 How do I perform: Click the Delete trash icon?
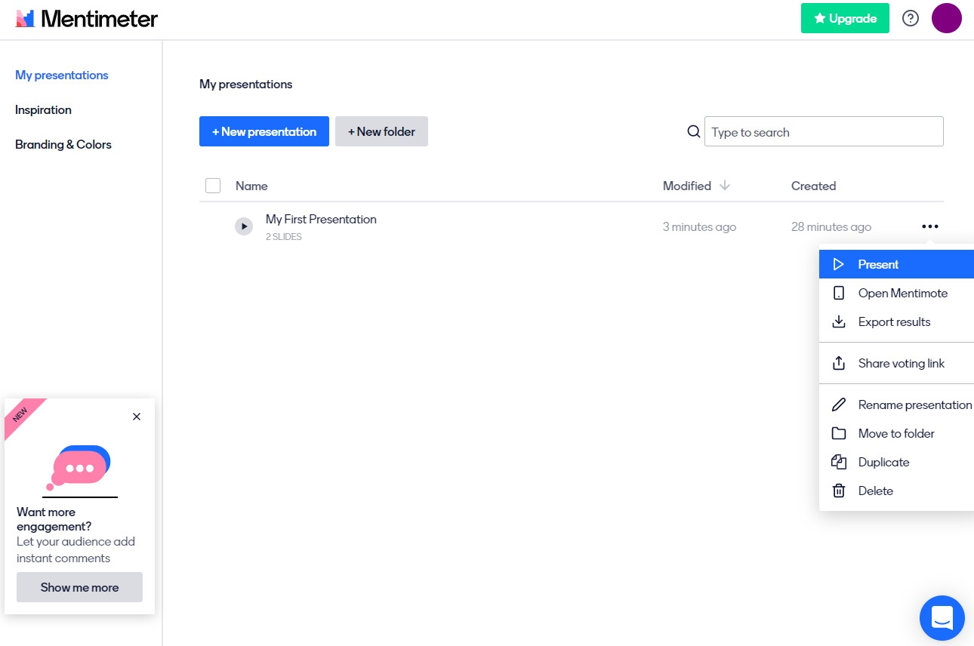[838, 491]
